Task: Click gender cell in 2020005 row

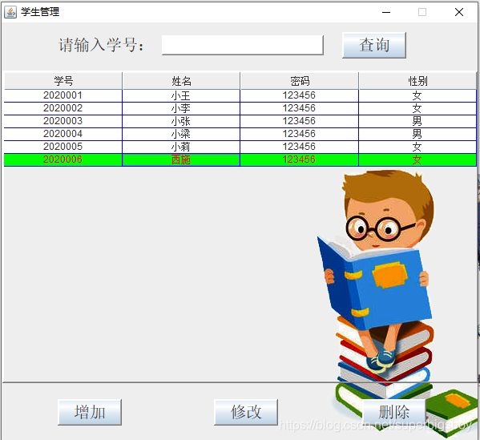Action: (417, 147)
